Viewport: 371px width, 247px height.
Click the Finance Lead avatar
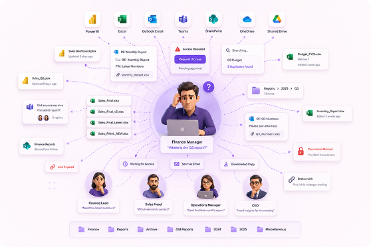coord(98,184)
